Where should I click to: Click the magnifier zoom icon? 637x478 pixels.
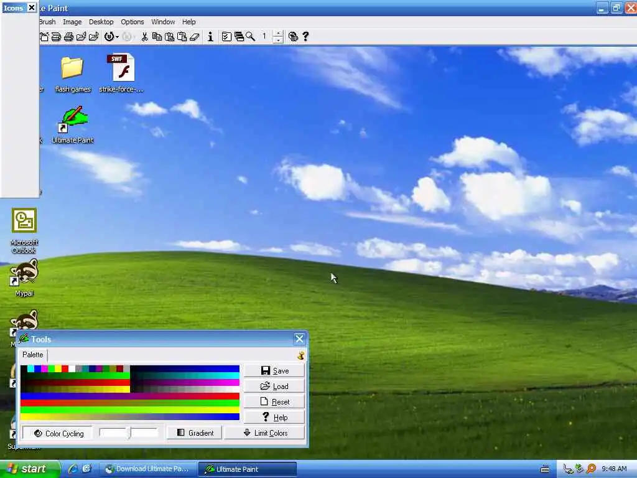click(251, 37)
